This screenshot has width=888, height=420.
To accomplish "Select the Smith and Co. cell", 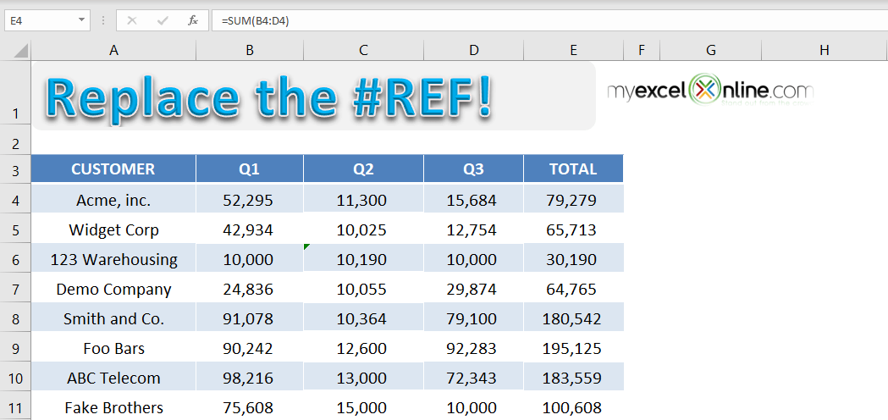I will pos(113,319).
